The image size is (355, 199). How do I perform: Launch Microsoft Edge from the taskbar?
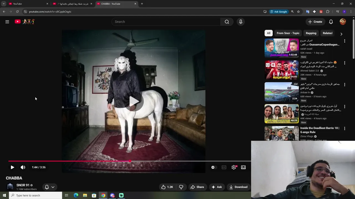(76, 195)
